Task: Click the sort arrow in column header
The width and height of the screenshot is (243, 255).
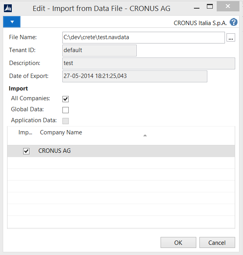Action: [x=145, y=136]
